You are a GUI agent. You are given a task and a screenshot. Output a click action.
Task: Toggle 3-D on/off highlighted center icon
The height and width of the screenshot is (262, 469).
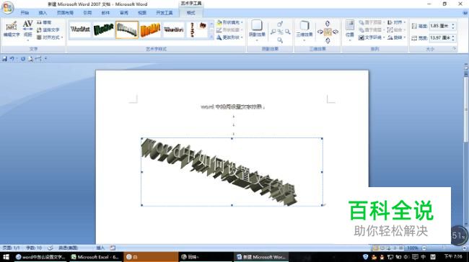[328, 32]
